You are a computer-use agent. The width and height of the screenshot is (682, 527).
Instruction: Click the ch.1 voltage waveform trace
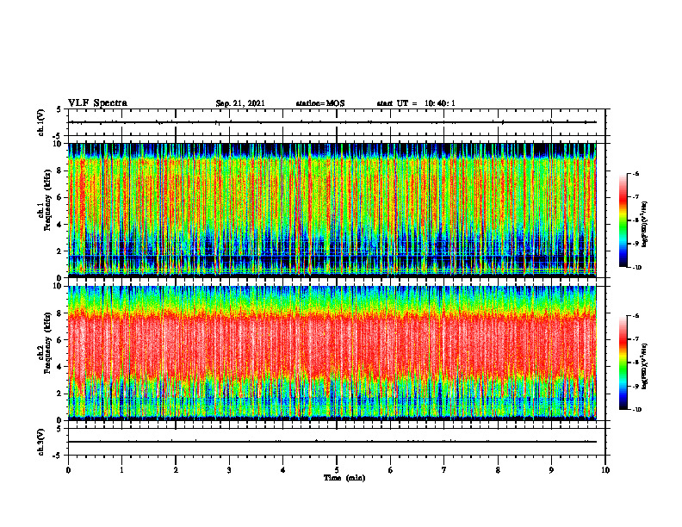[332, 122]
